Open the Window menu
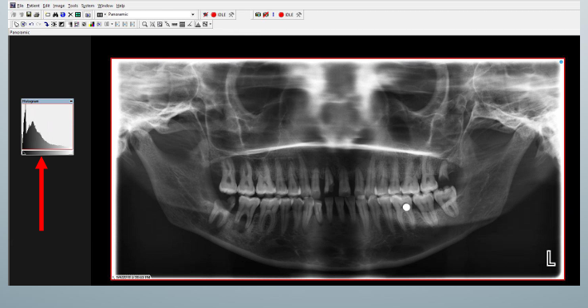 coord(105,6)
